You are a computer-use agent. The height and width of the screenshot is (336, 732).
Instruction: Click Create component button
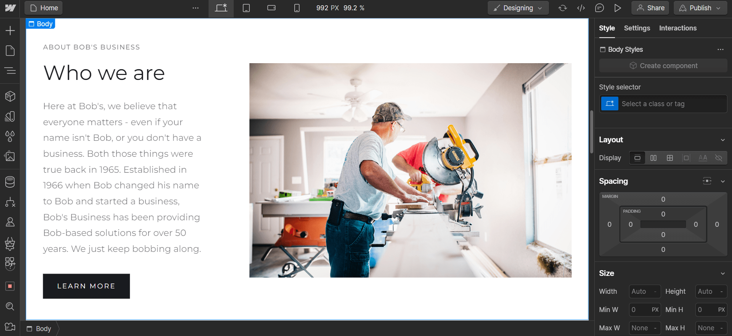pos(663,66)
